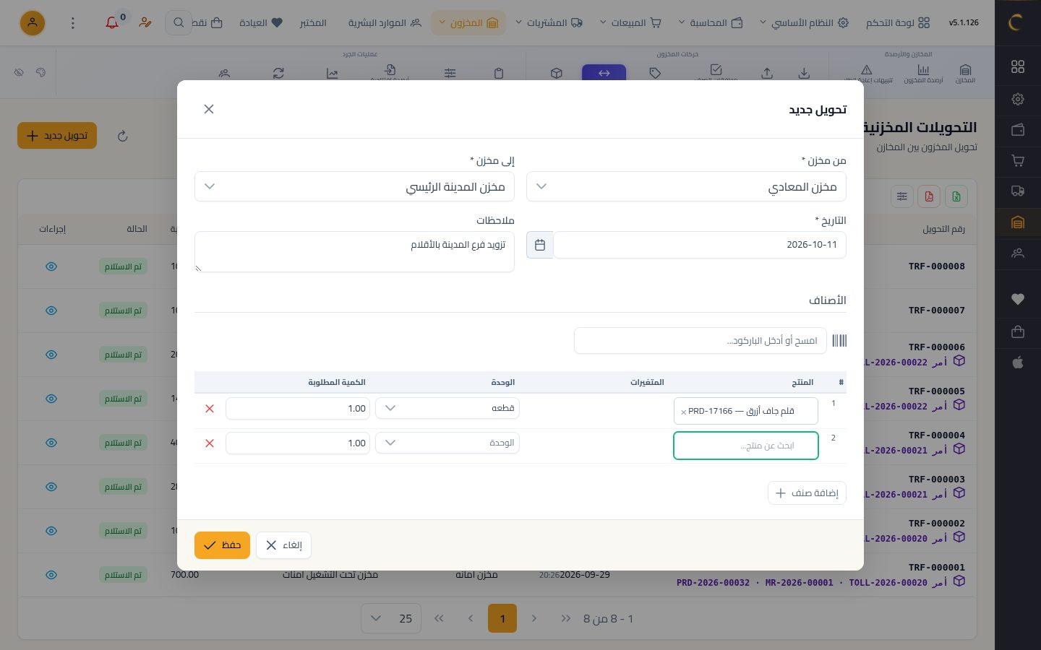Focus the barcode input field
This screenshot has height=650, width=1041.
point(701,340)
